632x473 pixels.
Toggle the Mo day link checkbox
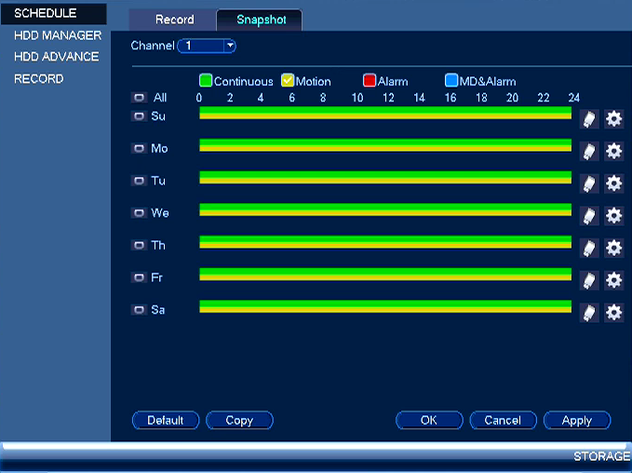139,148
